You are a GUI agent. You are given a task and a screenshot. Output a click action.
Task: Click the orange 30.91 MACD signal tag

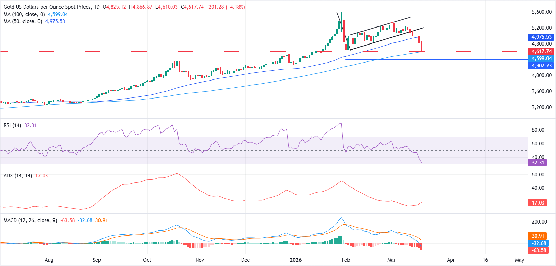(x=538, y=236)
